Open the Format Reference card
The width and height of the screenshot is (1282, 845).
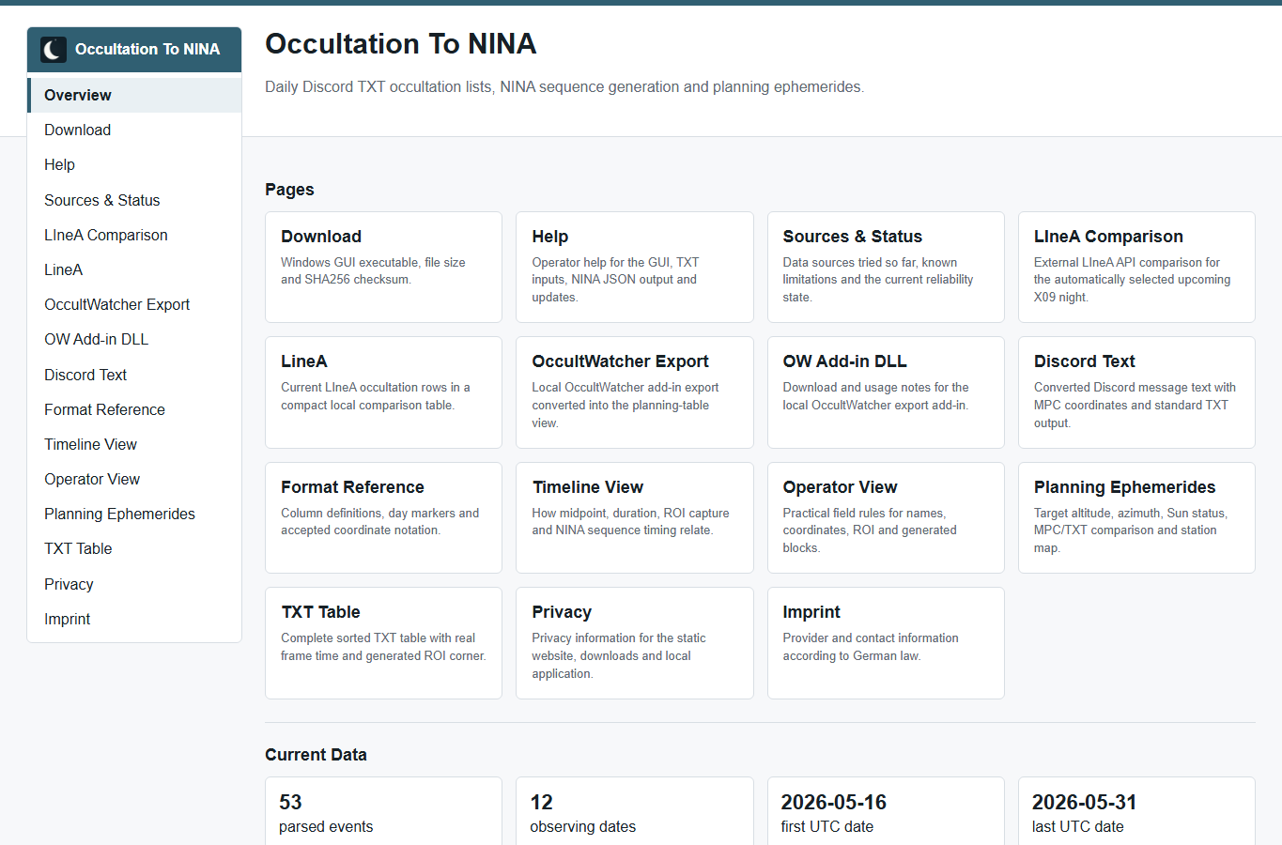click(x=383, y=517)
